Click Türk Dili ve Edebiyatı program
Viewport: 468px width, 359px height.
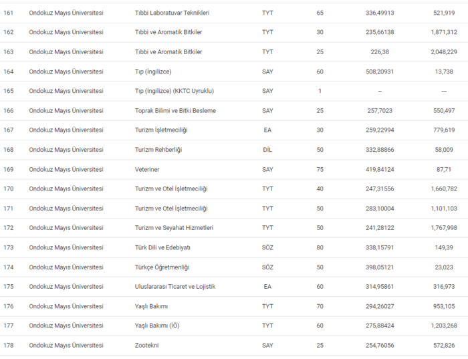click(162, 247)
